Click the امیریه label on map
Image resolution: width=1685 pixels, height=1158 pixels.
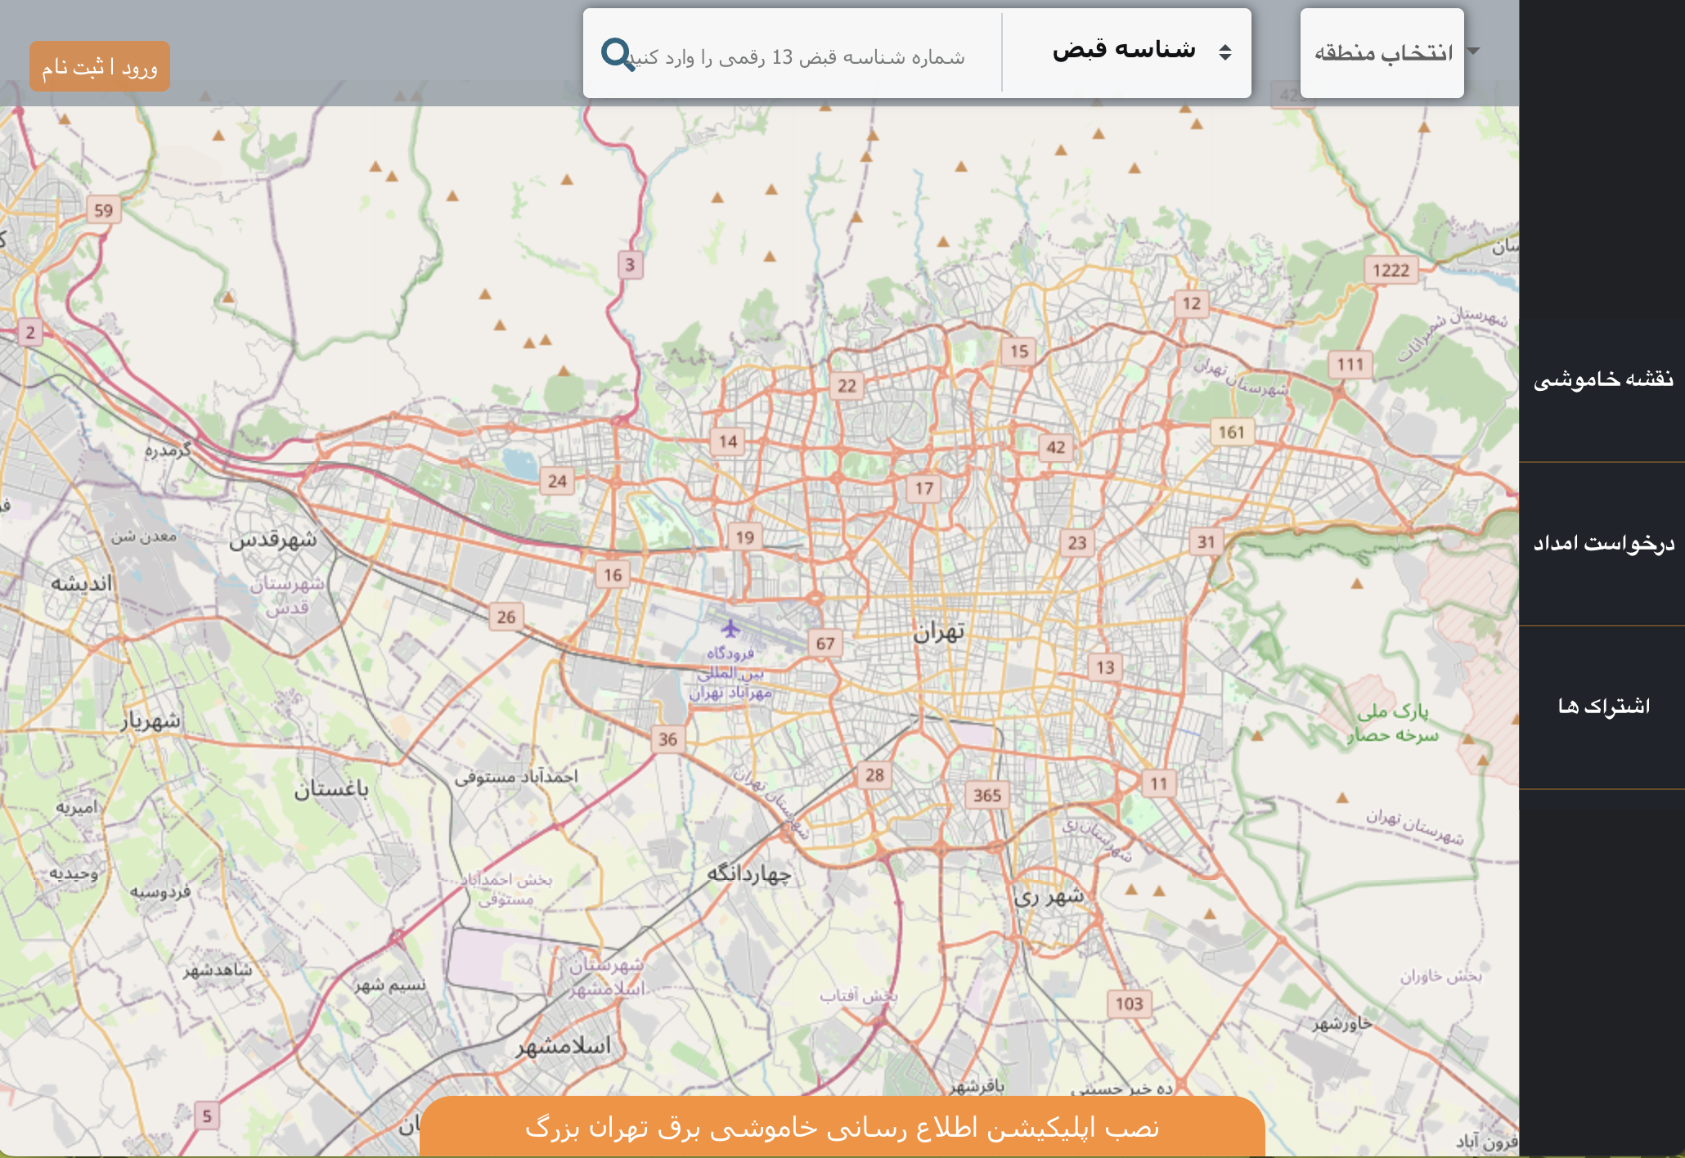click(76, 807)
